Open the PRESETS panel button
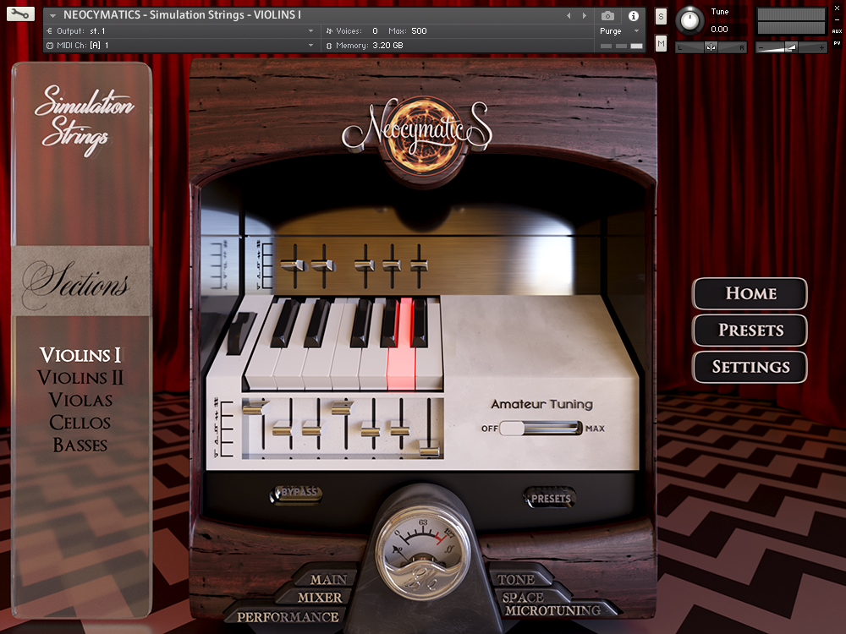Image resolution: width=846 pixels, height=634 pixels. point(750,331)
